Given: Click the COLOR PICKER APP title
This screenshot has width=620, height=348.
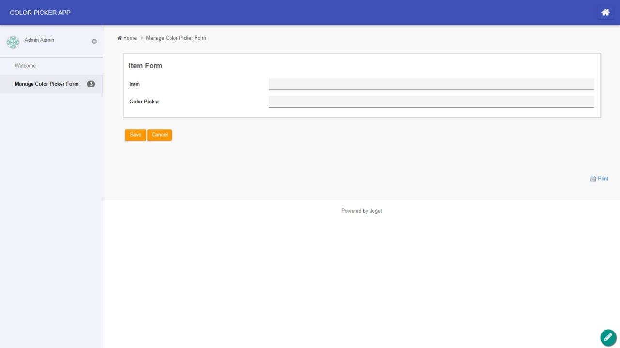Looking at the screenshot, I should coord(40,13).
